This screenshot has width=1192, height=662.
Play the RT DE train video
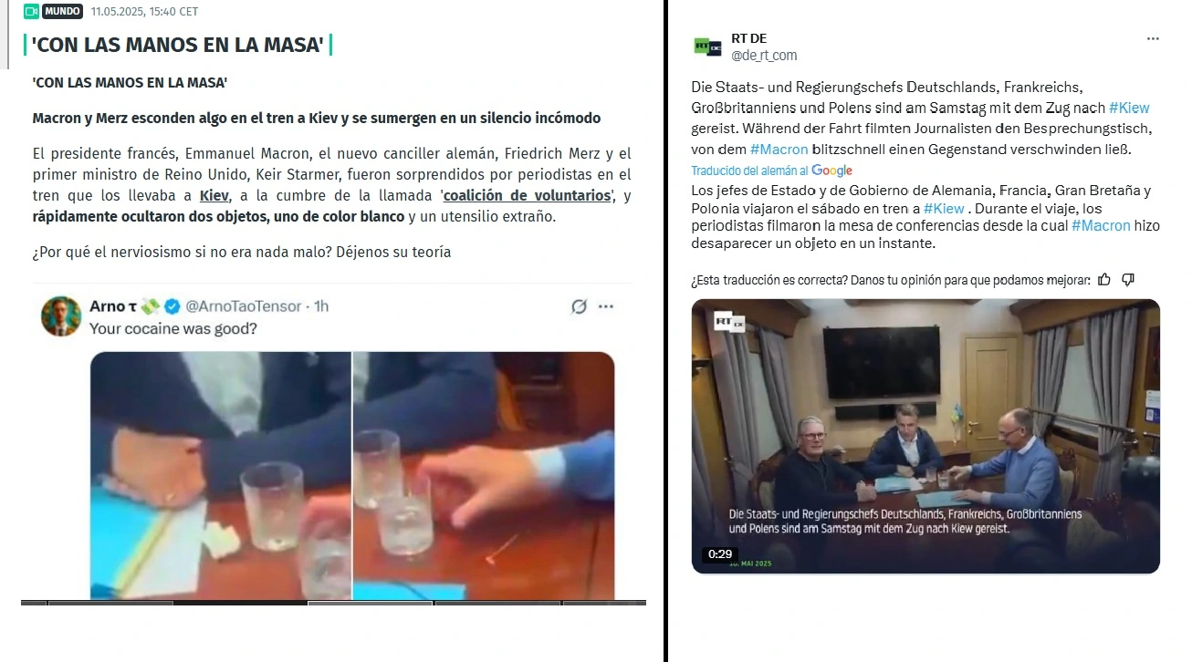coord(925,436)
